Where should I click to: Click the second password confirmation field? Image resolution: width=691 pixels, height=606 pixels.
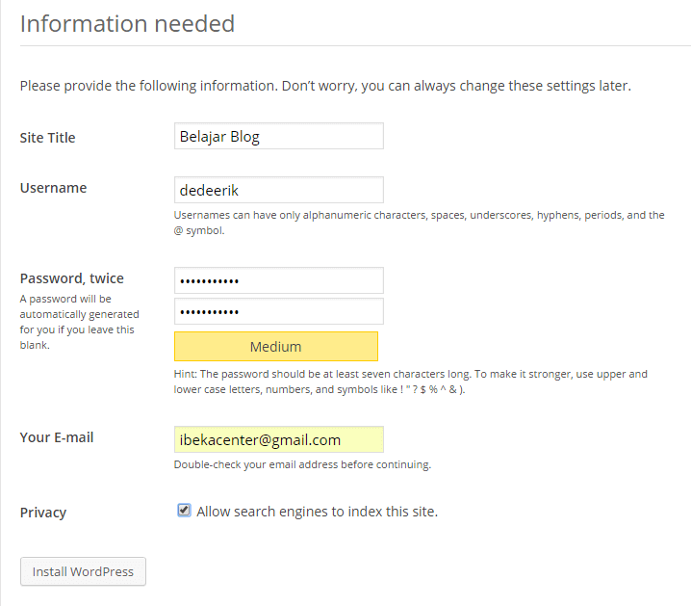tap(278, 311)
